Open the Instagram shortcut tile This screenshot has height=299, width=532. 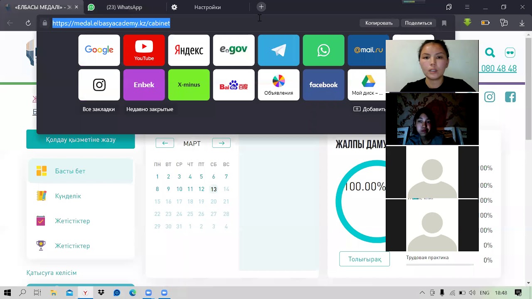[99, 85]
